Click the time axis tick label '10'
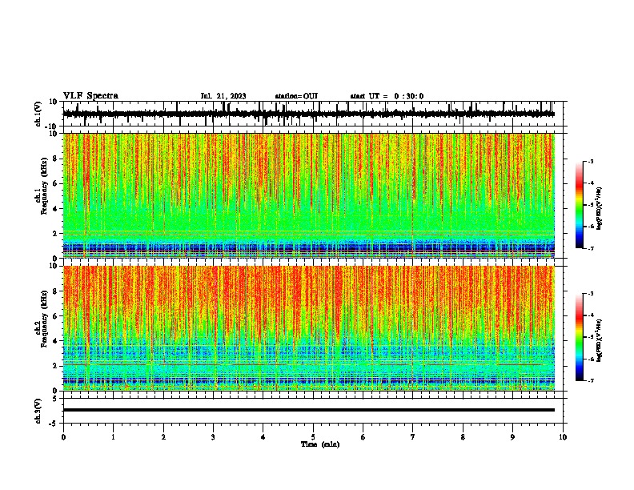Screen dimensions: 634x490 click(563, 437)
